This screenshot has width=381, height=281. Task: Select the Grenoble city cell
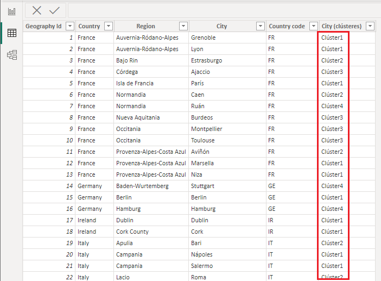(x=203, y=38)
